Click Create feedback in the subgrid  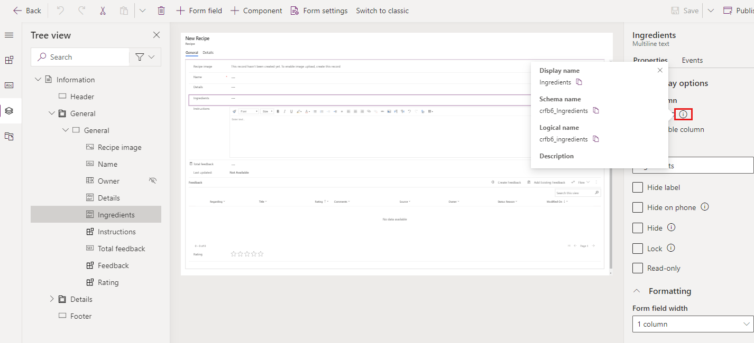506,182
